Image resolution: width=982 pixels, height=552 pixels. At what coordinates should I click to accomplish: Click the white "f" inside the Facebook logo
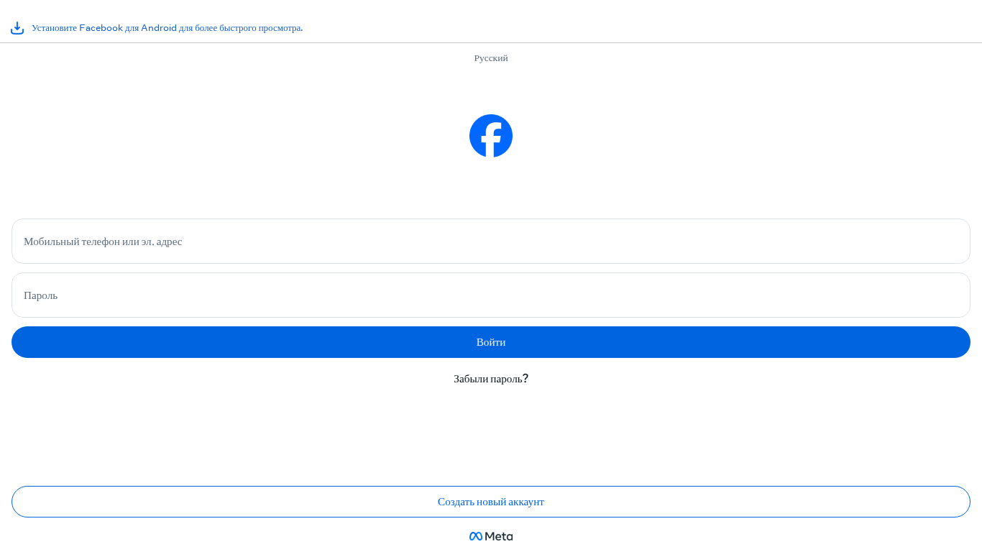pyautogui.click(x=492, y=139)
